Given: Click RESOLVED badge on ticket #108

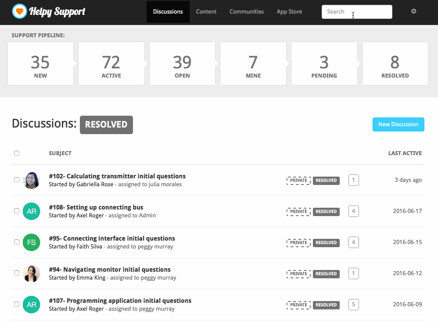Looking at the screenshot, I should 326,211.
